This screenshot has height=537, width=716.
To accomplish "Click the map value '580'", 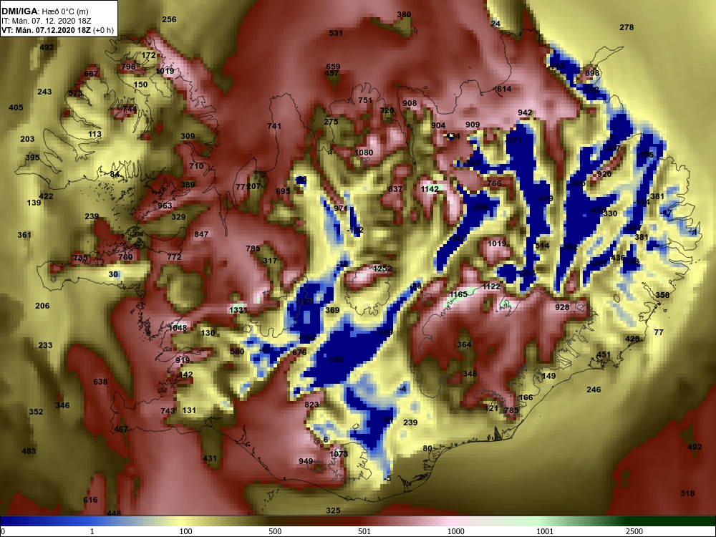I will pyautogui.click(x=237, y=352).
